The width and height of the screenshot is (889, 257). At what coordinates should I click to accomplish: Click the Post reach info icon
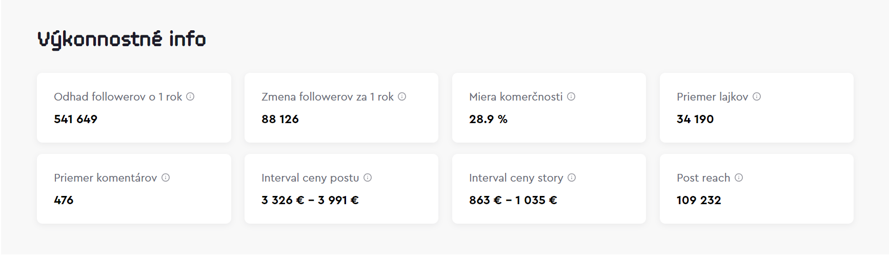coord(739,177)
